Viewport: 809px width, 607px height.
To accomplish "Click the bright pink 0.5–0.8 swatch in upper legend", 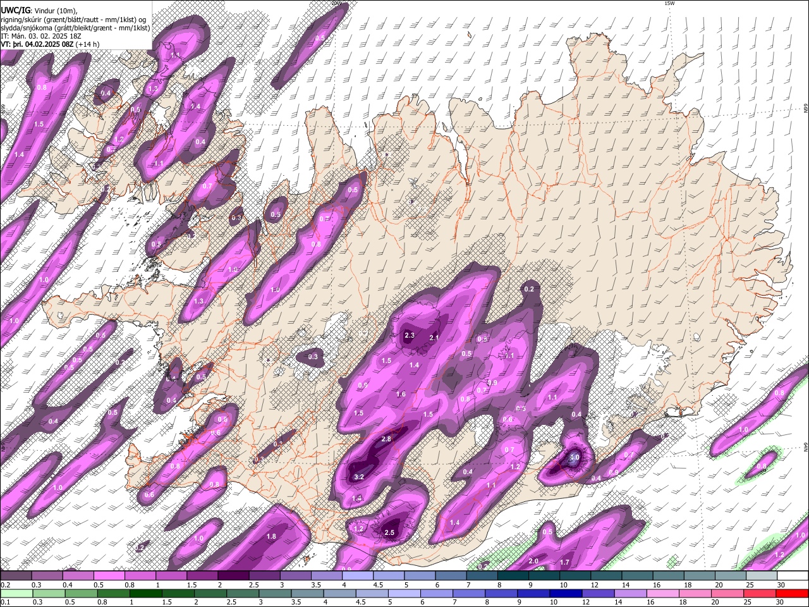I will pos(109,576).
